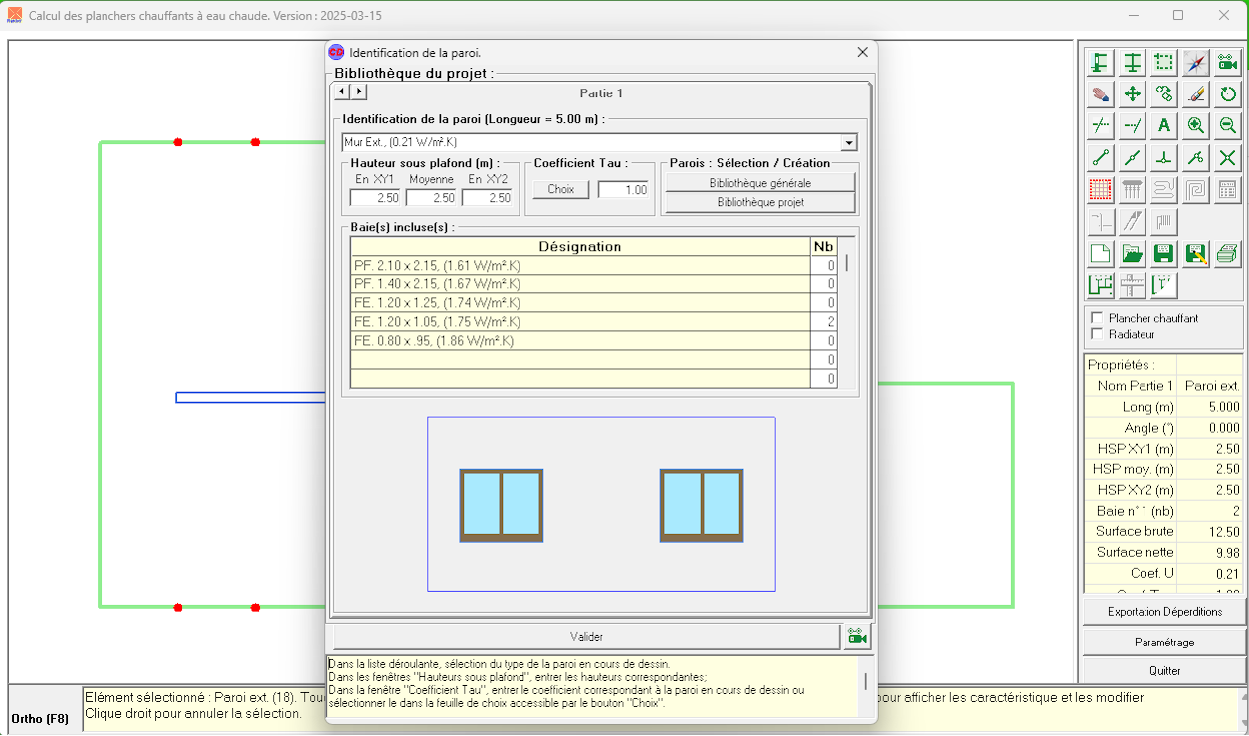Toggle the Radiateur checkbox
The image size is (1249, 736).
click(x=1097, y=334)
